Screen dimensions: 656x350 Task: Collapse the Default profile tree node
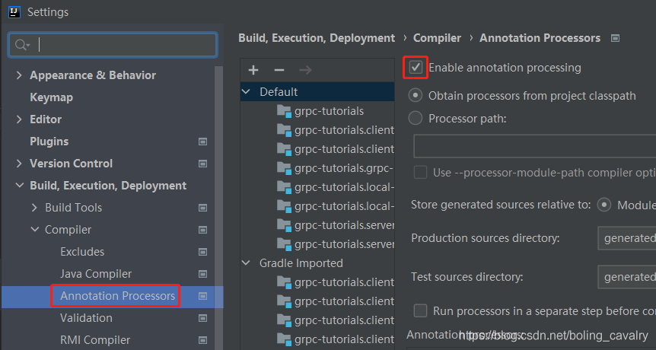247,92
